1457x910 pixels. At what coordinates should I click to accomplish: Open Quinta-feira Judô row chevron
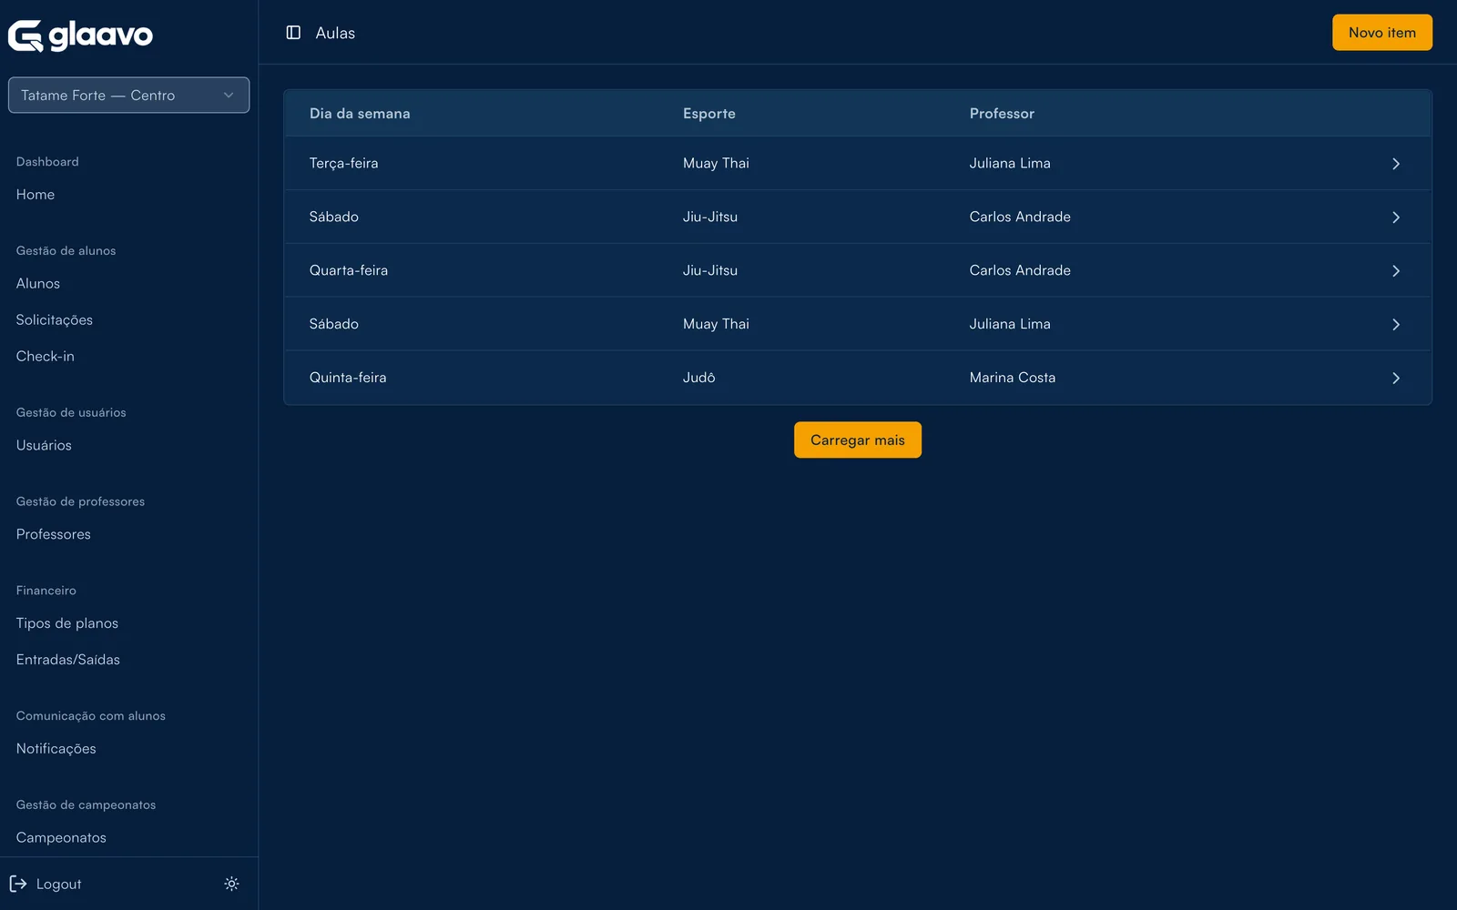tap(1395, 379)
